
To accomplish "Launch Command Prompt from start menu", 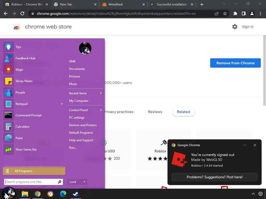I will point(9,115).
